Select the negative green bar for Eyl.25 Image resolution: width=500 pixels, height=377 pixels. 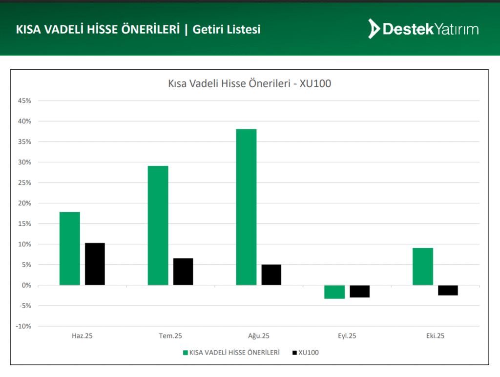pos(334,292)
